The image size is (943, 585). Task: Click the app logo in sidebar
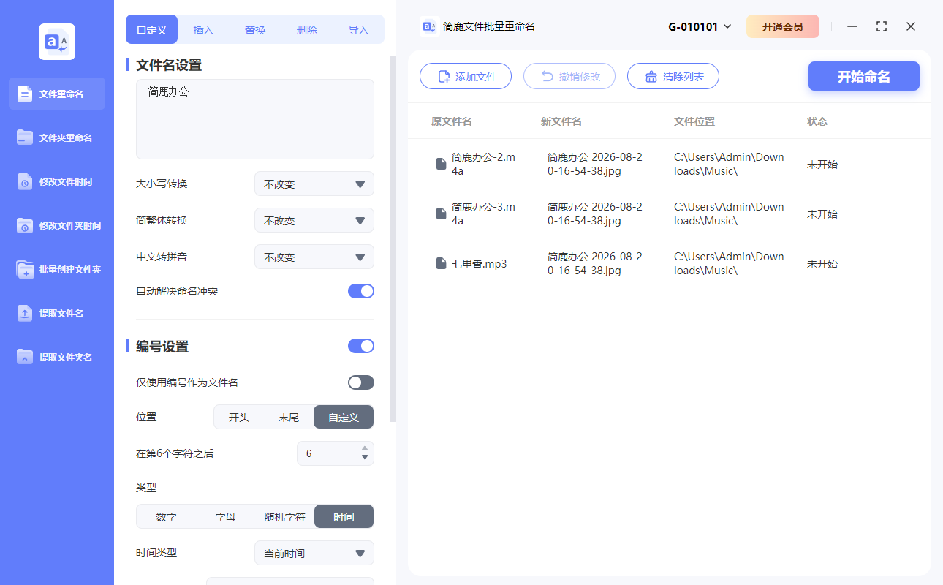[57, 42]
